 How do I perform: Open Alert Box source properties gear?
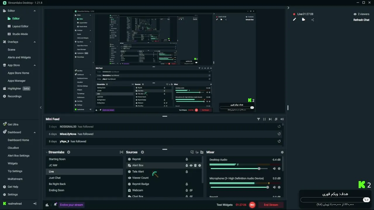coord(200,165)
